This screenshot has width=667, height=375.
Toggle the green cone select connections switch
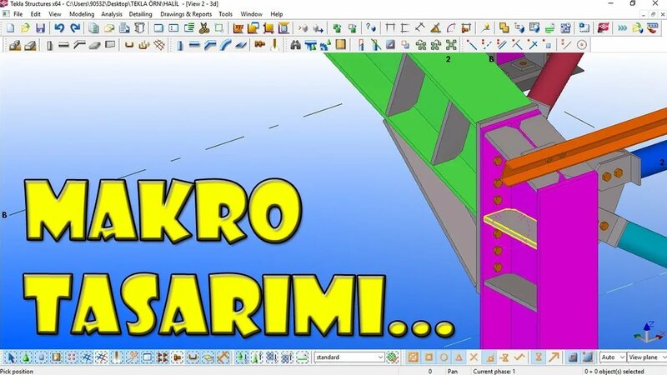click(26, 357)
